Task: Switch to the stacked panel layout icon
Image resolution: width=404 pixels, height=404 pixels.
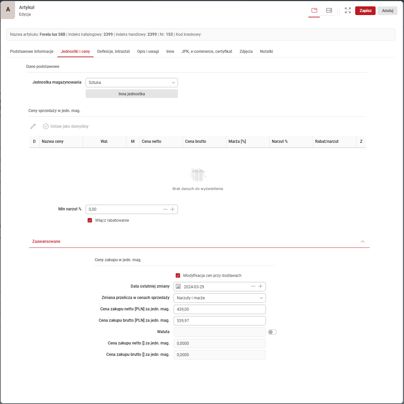Action: (x=329, y=10)
